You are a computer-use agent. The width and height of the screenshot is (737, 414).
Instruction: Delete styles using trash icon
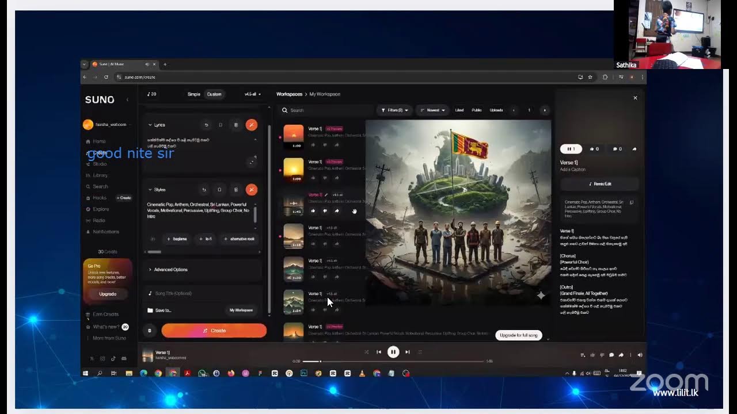point(235,190)
